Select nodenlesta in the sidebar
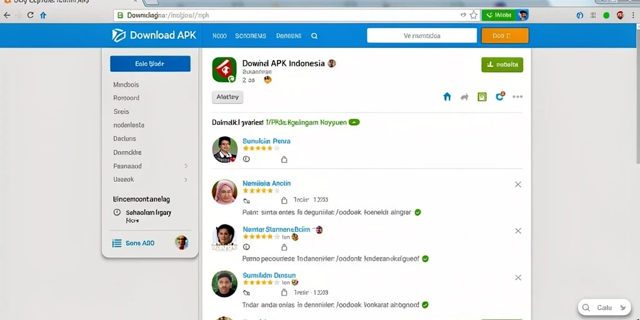Screen dimensions: 640x320 [x=129, y=125]
